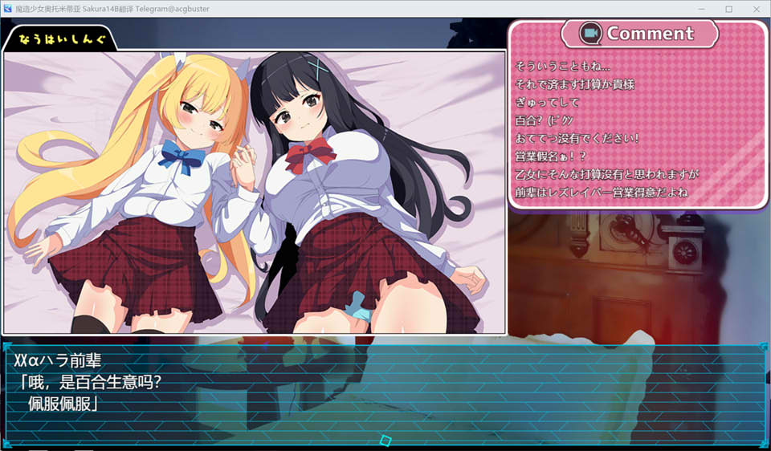Click the Comment panel header

[x=639, y=34]
